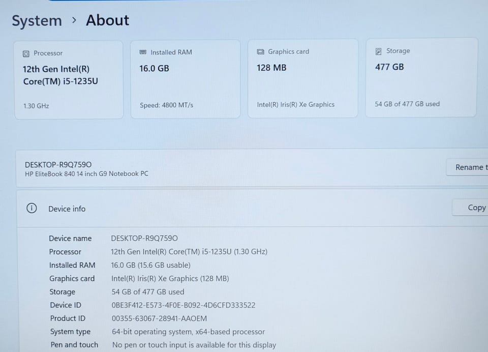Select "HP EliteBook 840 14 inch G9 Notebook PC"

tap(86, 174)
